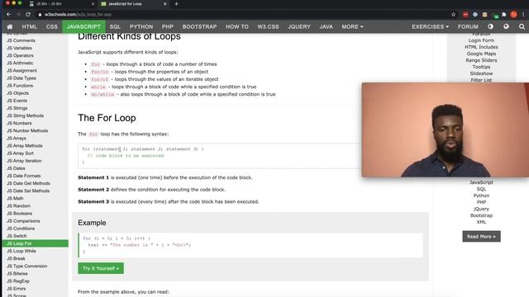Open the JQUERY navbar item
Screen dimensions: 529x297
point(299,26)
